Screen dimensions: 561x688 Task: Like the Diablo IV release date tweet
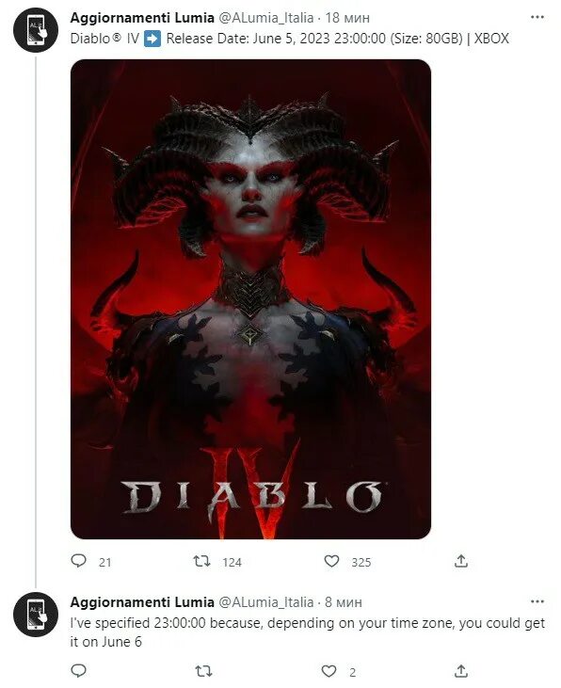pos(331,561)
